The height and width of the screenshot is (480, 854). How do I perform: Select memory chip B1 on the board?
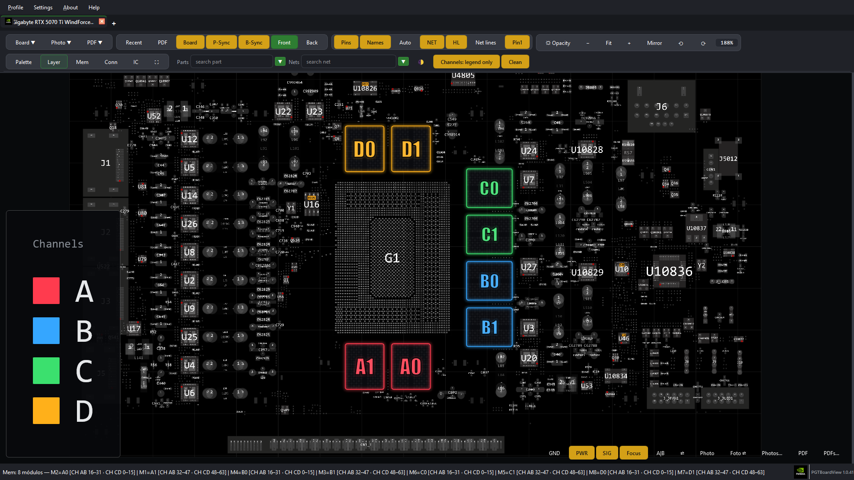click(489, 327)
